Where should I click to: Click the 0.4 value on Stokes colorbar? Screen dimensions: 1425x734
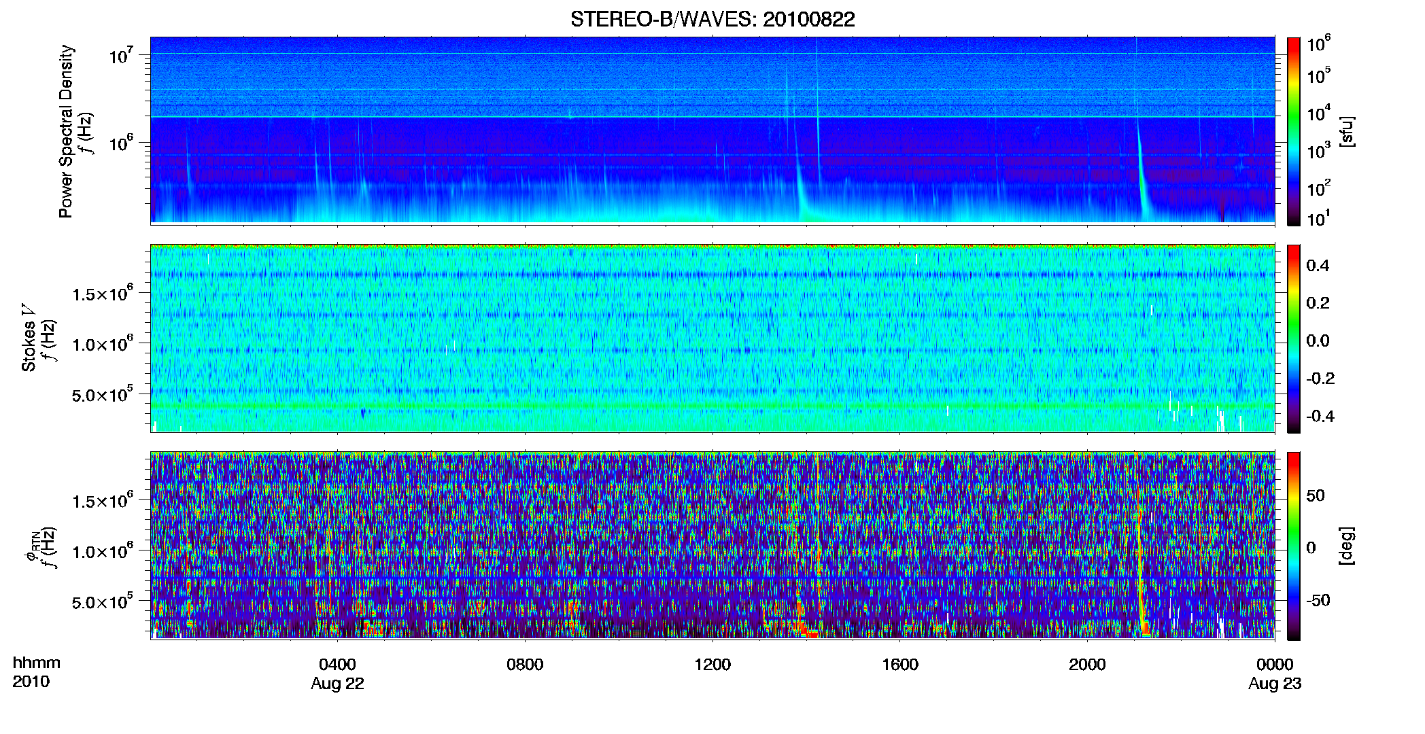click(1318, 266)
